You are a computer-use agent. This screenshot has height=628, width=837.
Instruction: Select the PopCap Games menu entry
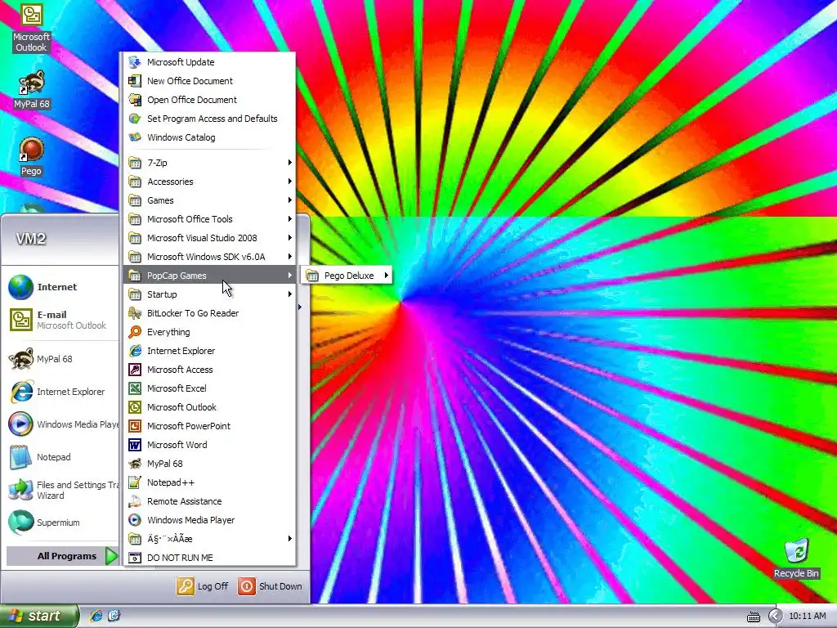(208, 276)
